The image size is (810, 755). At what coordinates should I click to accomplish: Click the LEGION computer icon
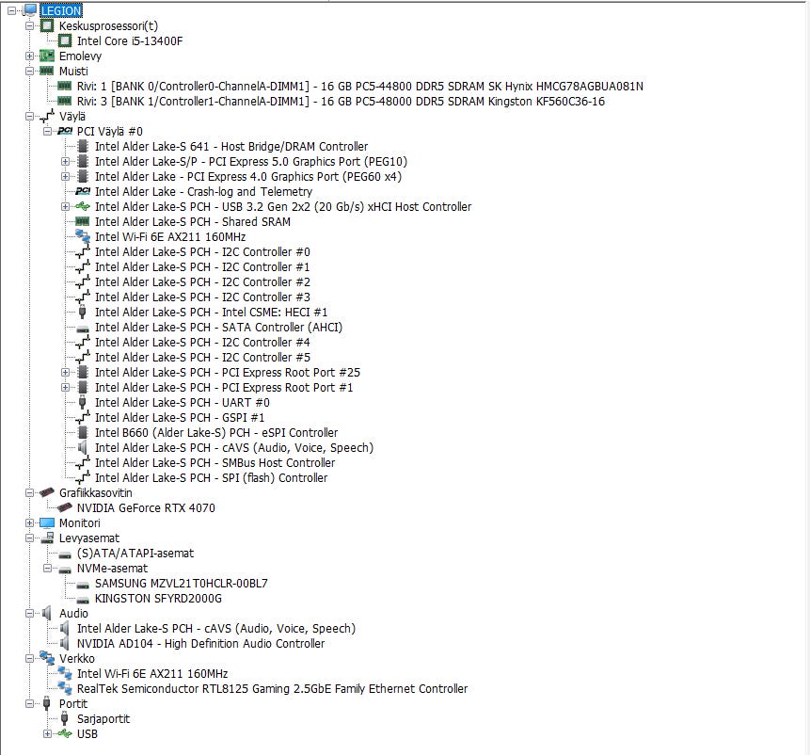pyautogui.click(x=30, y=10)
